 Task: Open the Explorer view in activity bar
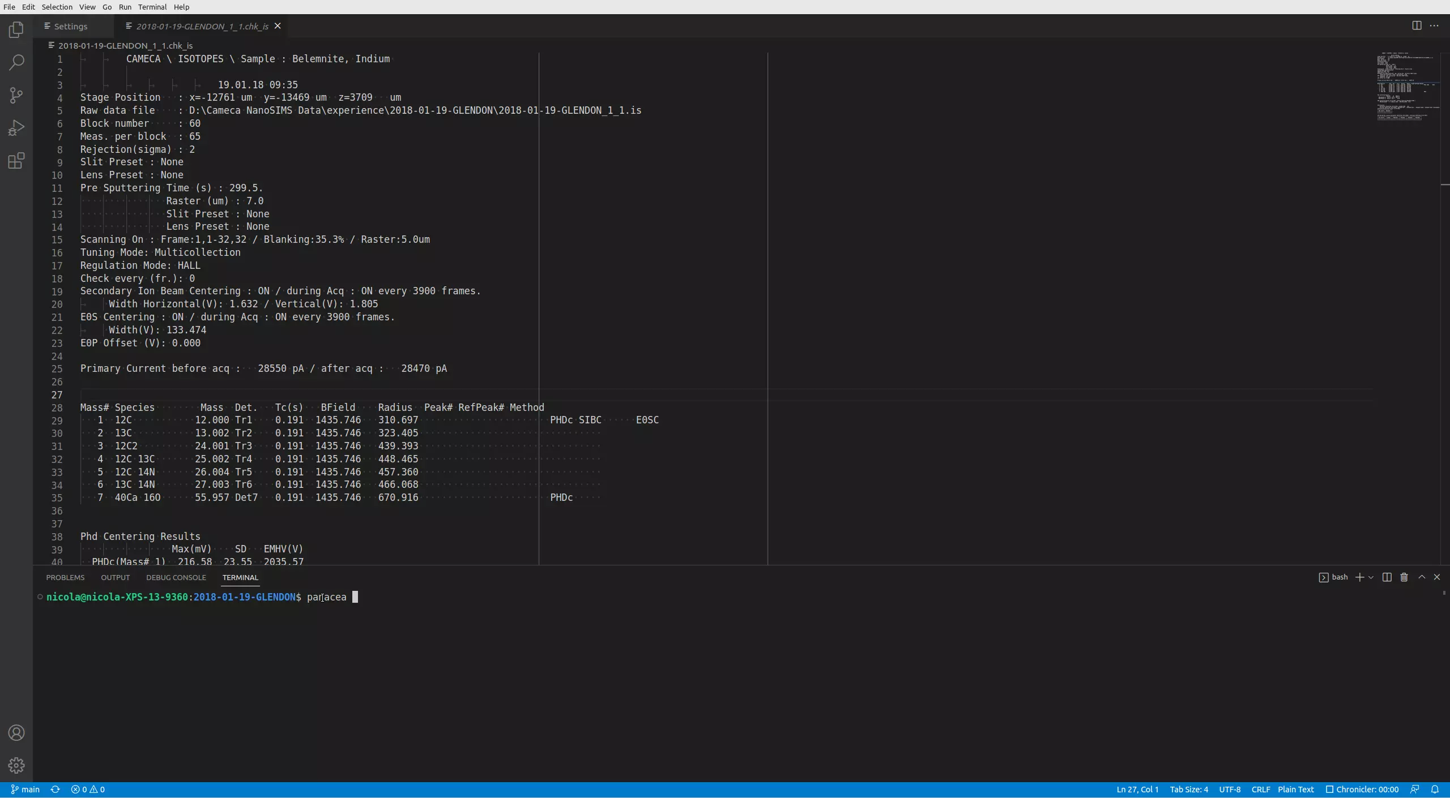(16, 29)
